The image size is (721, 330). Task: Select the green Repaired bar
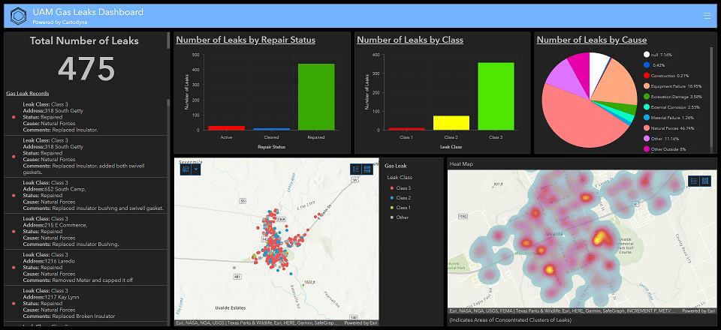(x=316, y=97)
